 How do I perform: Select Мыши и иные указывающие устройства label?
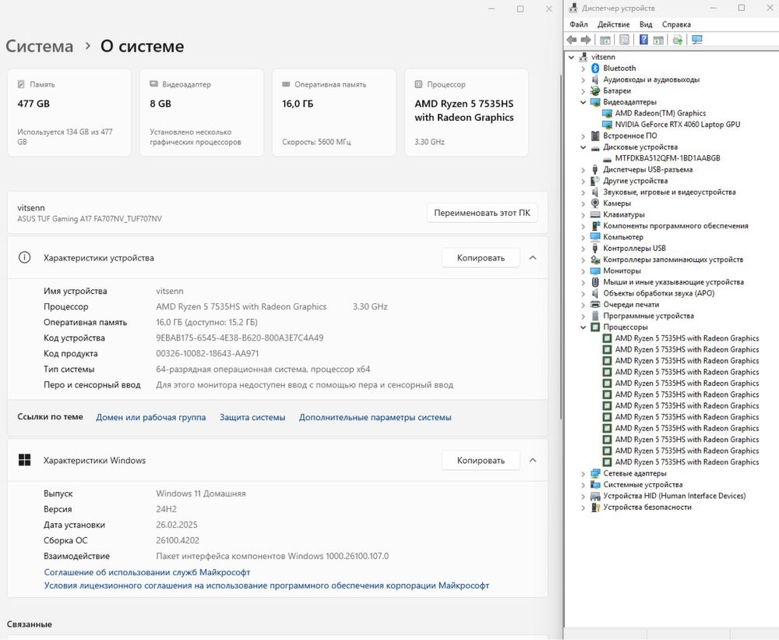[x=673, y=282]
